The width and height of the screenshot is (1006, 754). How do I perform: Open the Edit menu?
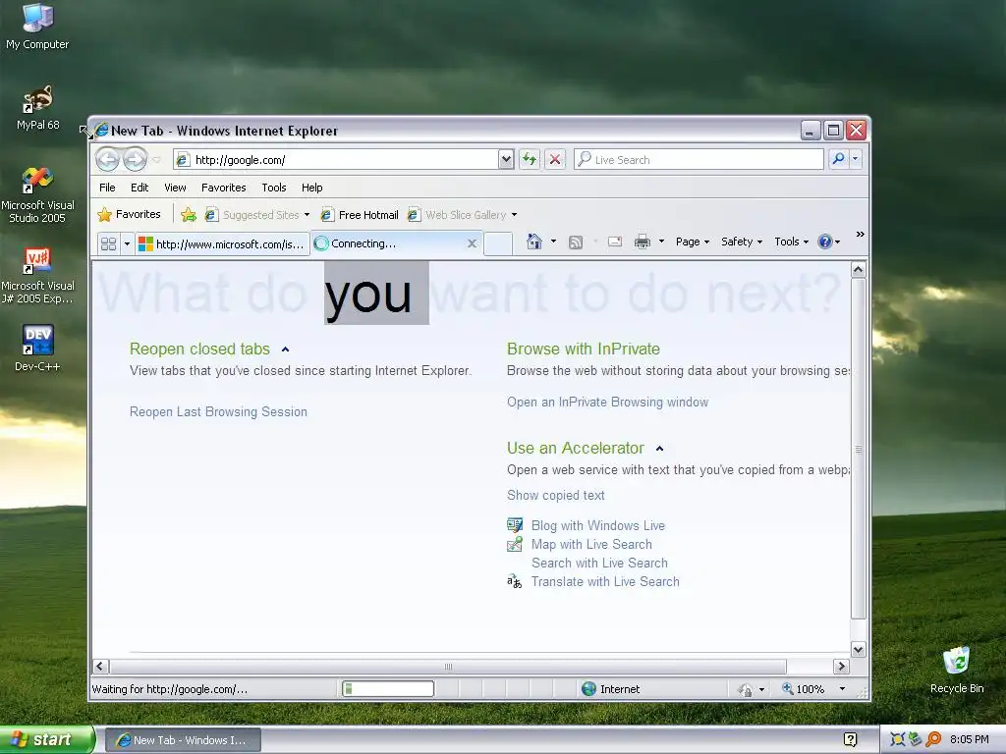140,188
